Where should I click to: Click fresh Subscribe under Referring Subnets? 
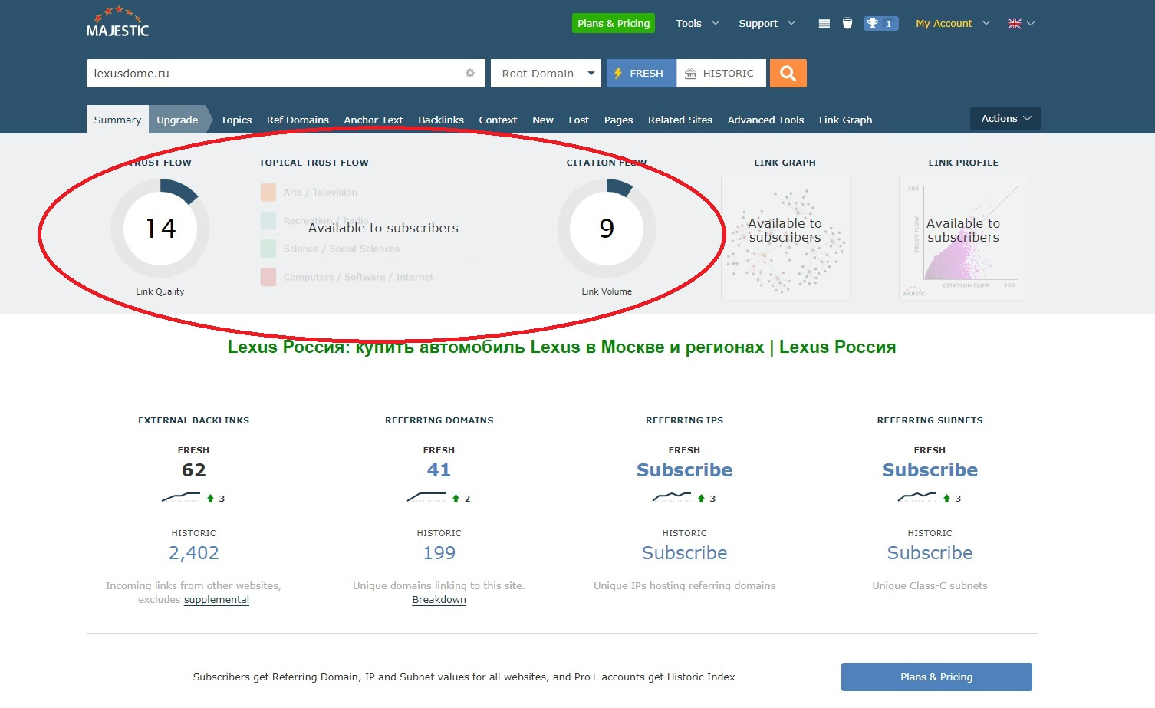930,470
